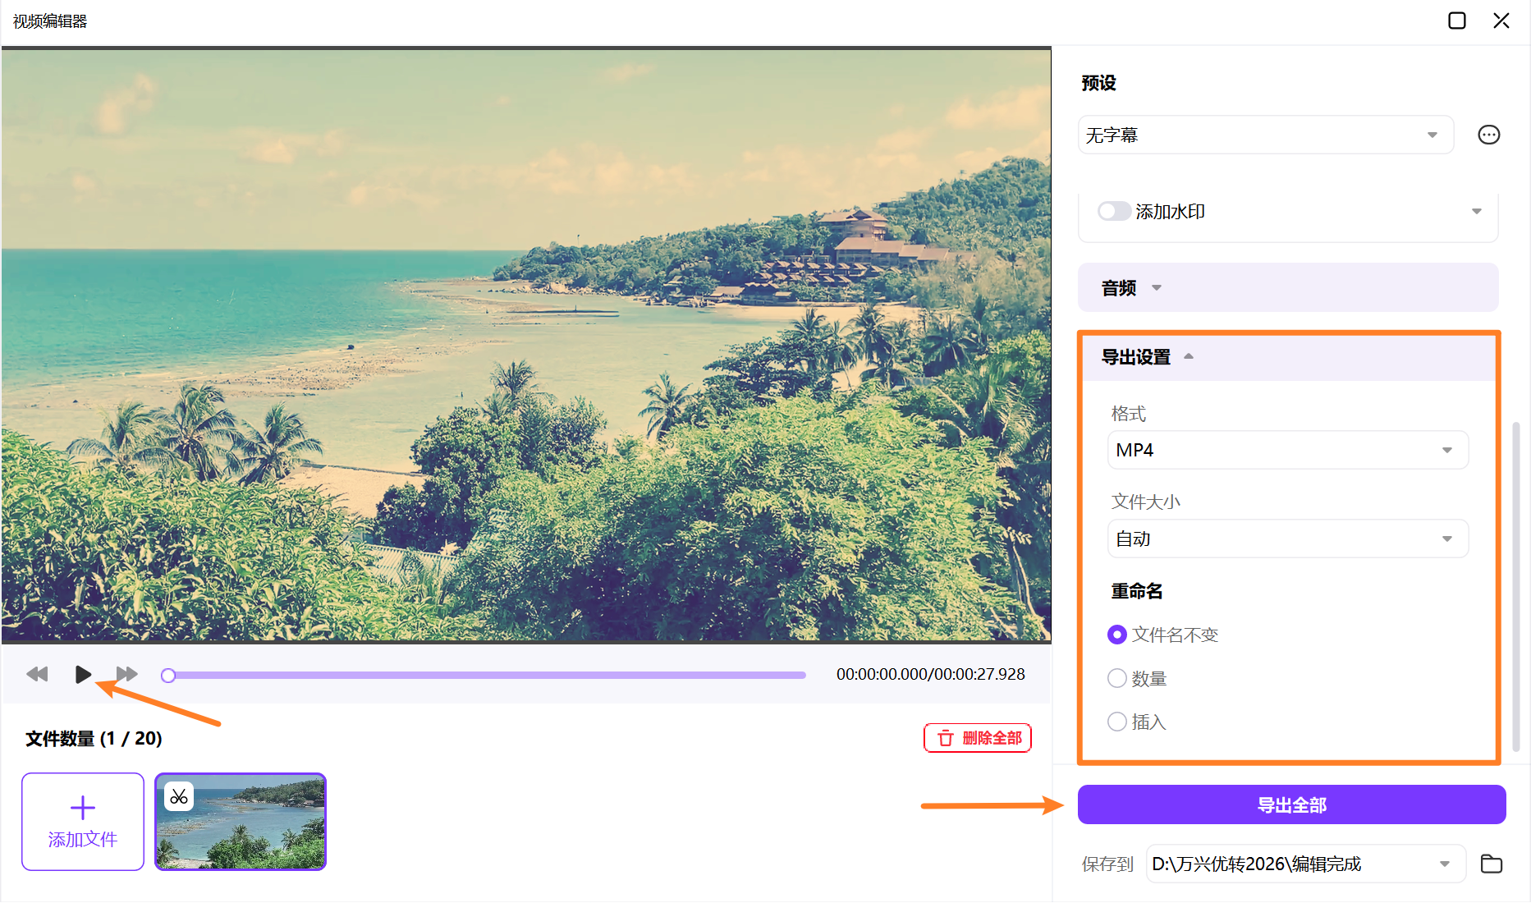Open the folder icon beside the save path
Viewport: 1531px width, 903px height.
[x=1492, y=864]
